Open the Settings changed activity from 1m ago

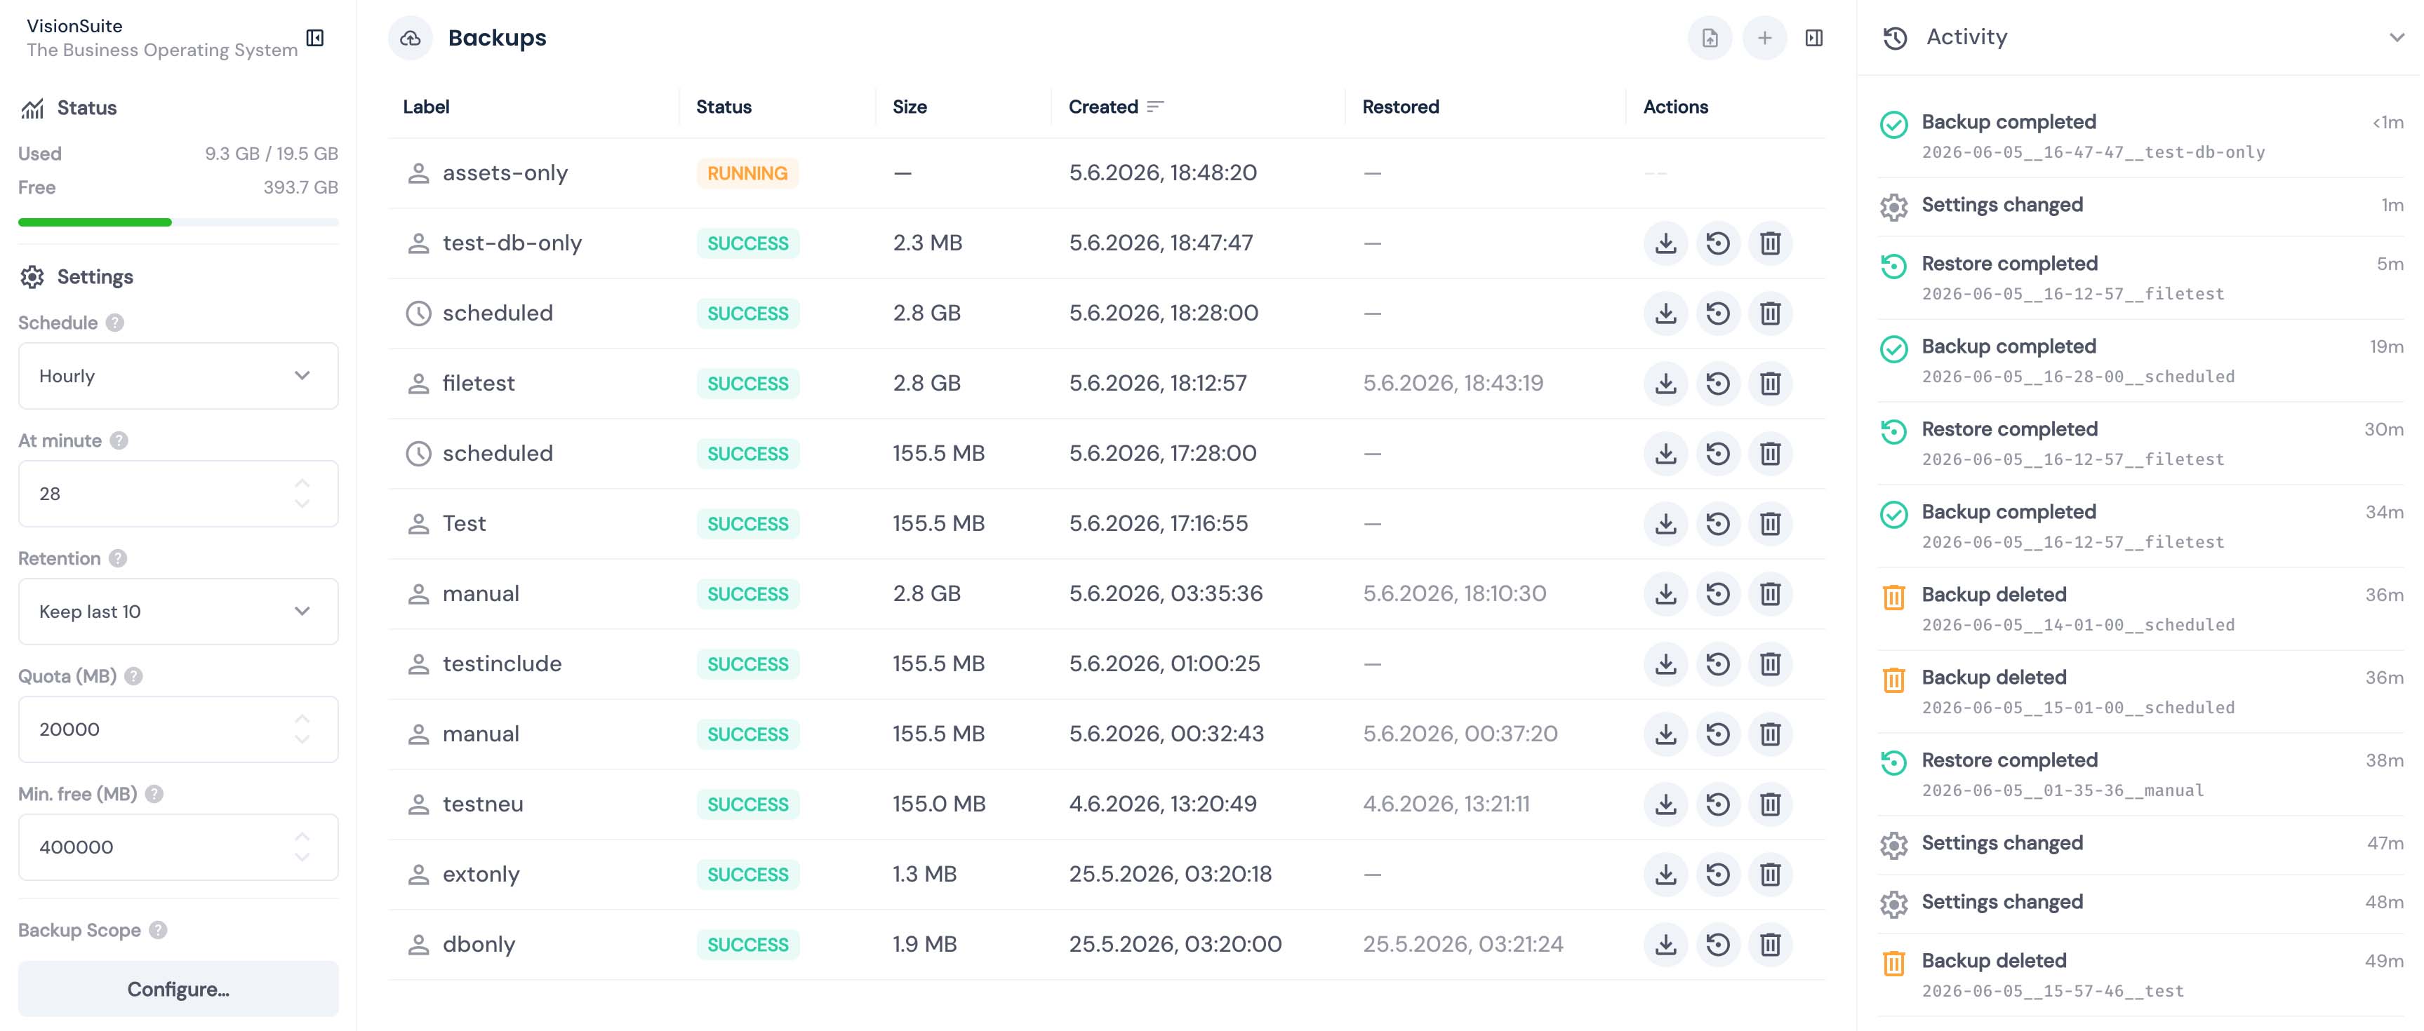[x=2140, y=206]
